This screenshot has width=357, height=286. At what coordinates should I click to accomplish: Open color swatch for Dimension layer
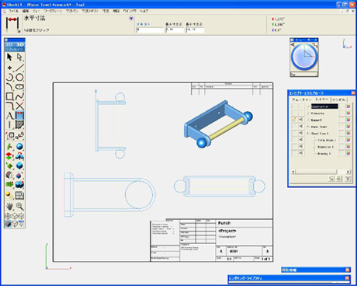point(348,113)
